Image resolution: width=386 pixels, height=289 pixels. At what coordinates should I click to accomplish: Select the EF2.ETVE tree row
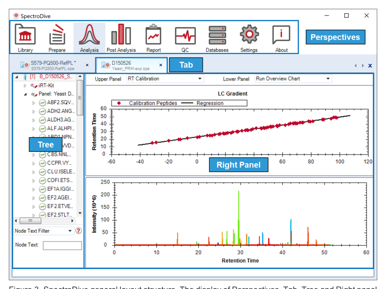[53, 206]
